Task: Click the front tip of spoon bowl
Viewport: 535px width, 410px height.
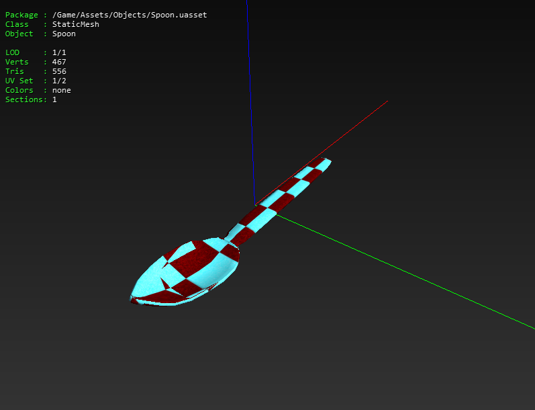Action: pos(132,298)
